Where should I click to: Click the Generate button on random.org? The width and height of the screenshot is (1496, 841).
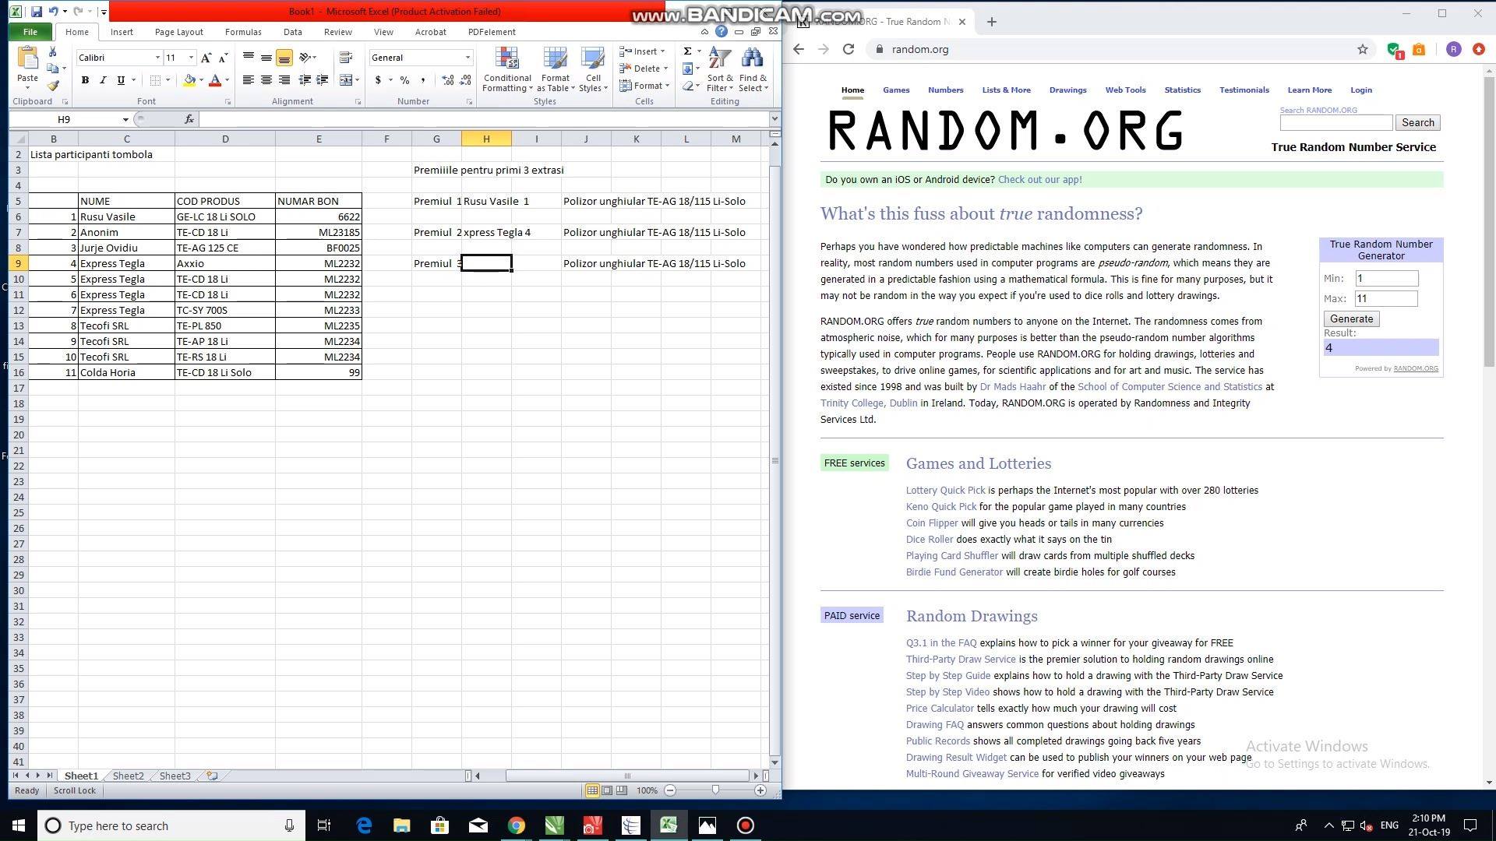[x=1352, y=318]
